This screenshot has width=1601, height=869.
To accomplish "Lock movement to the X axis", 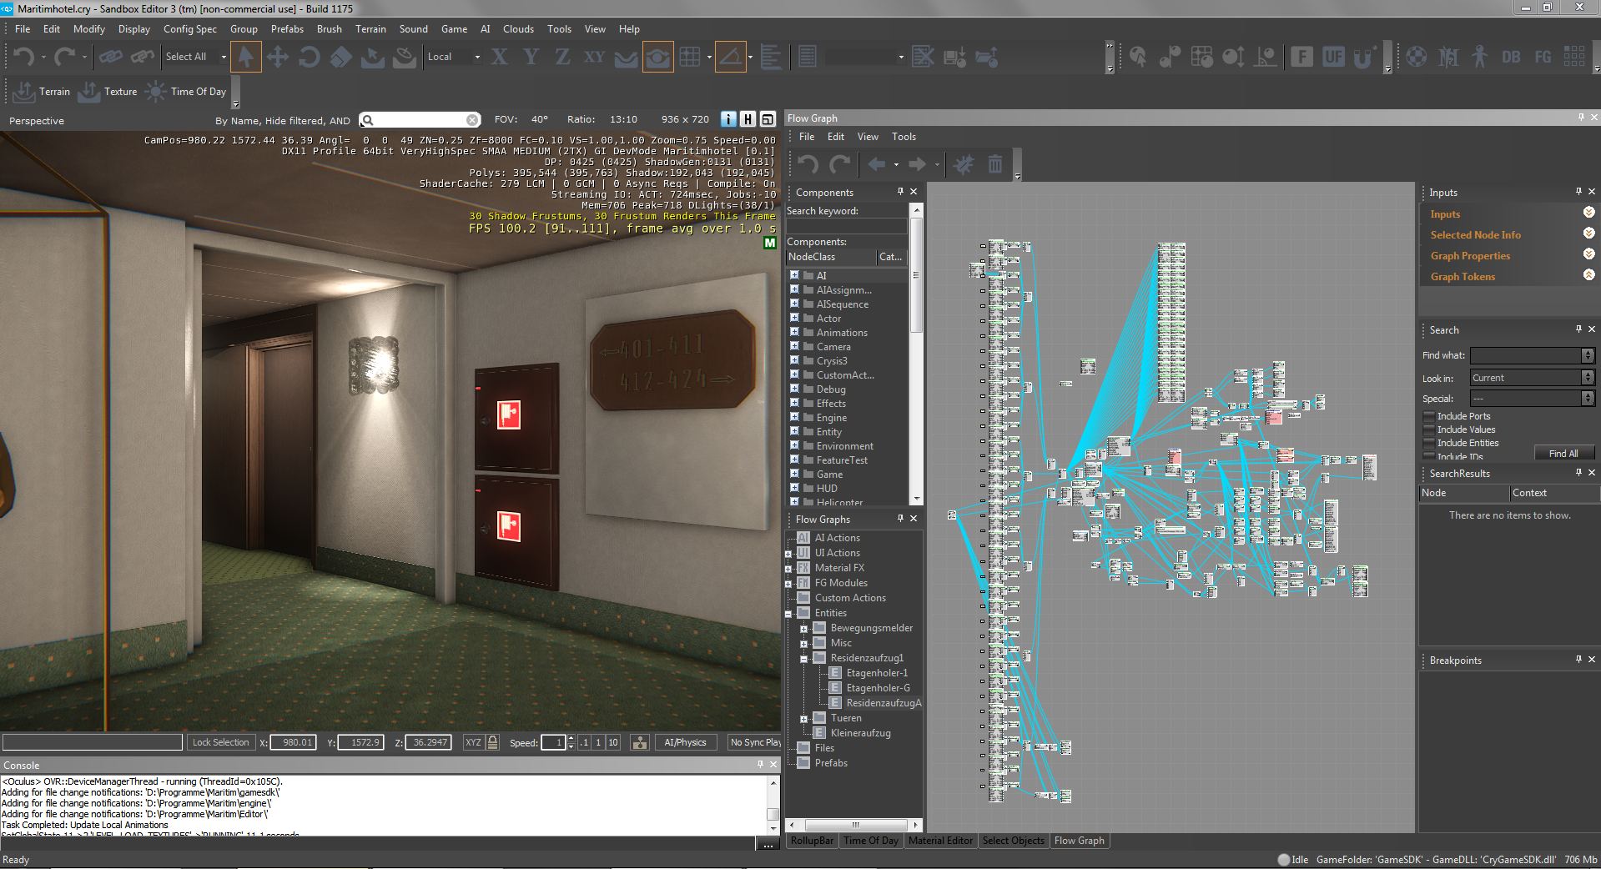I will point(499,58).
